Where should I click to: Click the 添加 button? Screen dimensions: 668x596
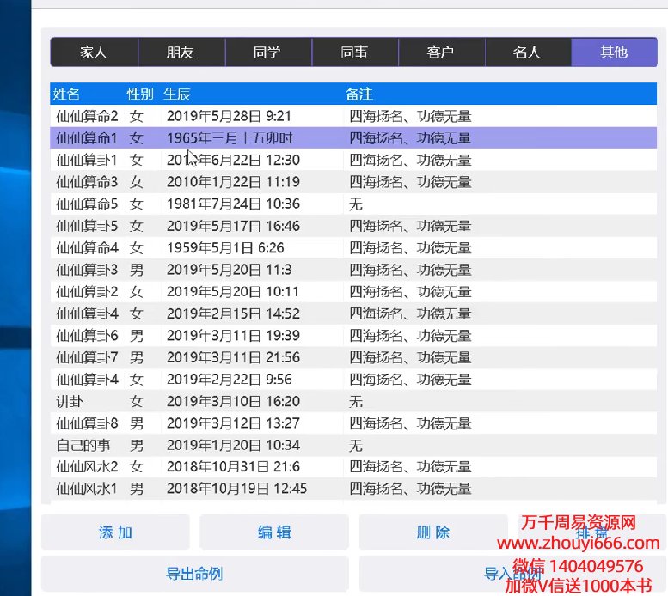click(x=116, y=532)
